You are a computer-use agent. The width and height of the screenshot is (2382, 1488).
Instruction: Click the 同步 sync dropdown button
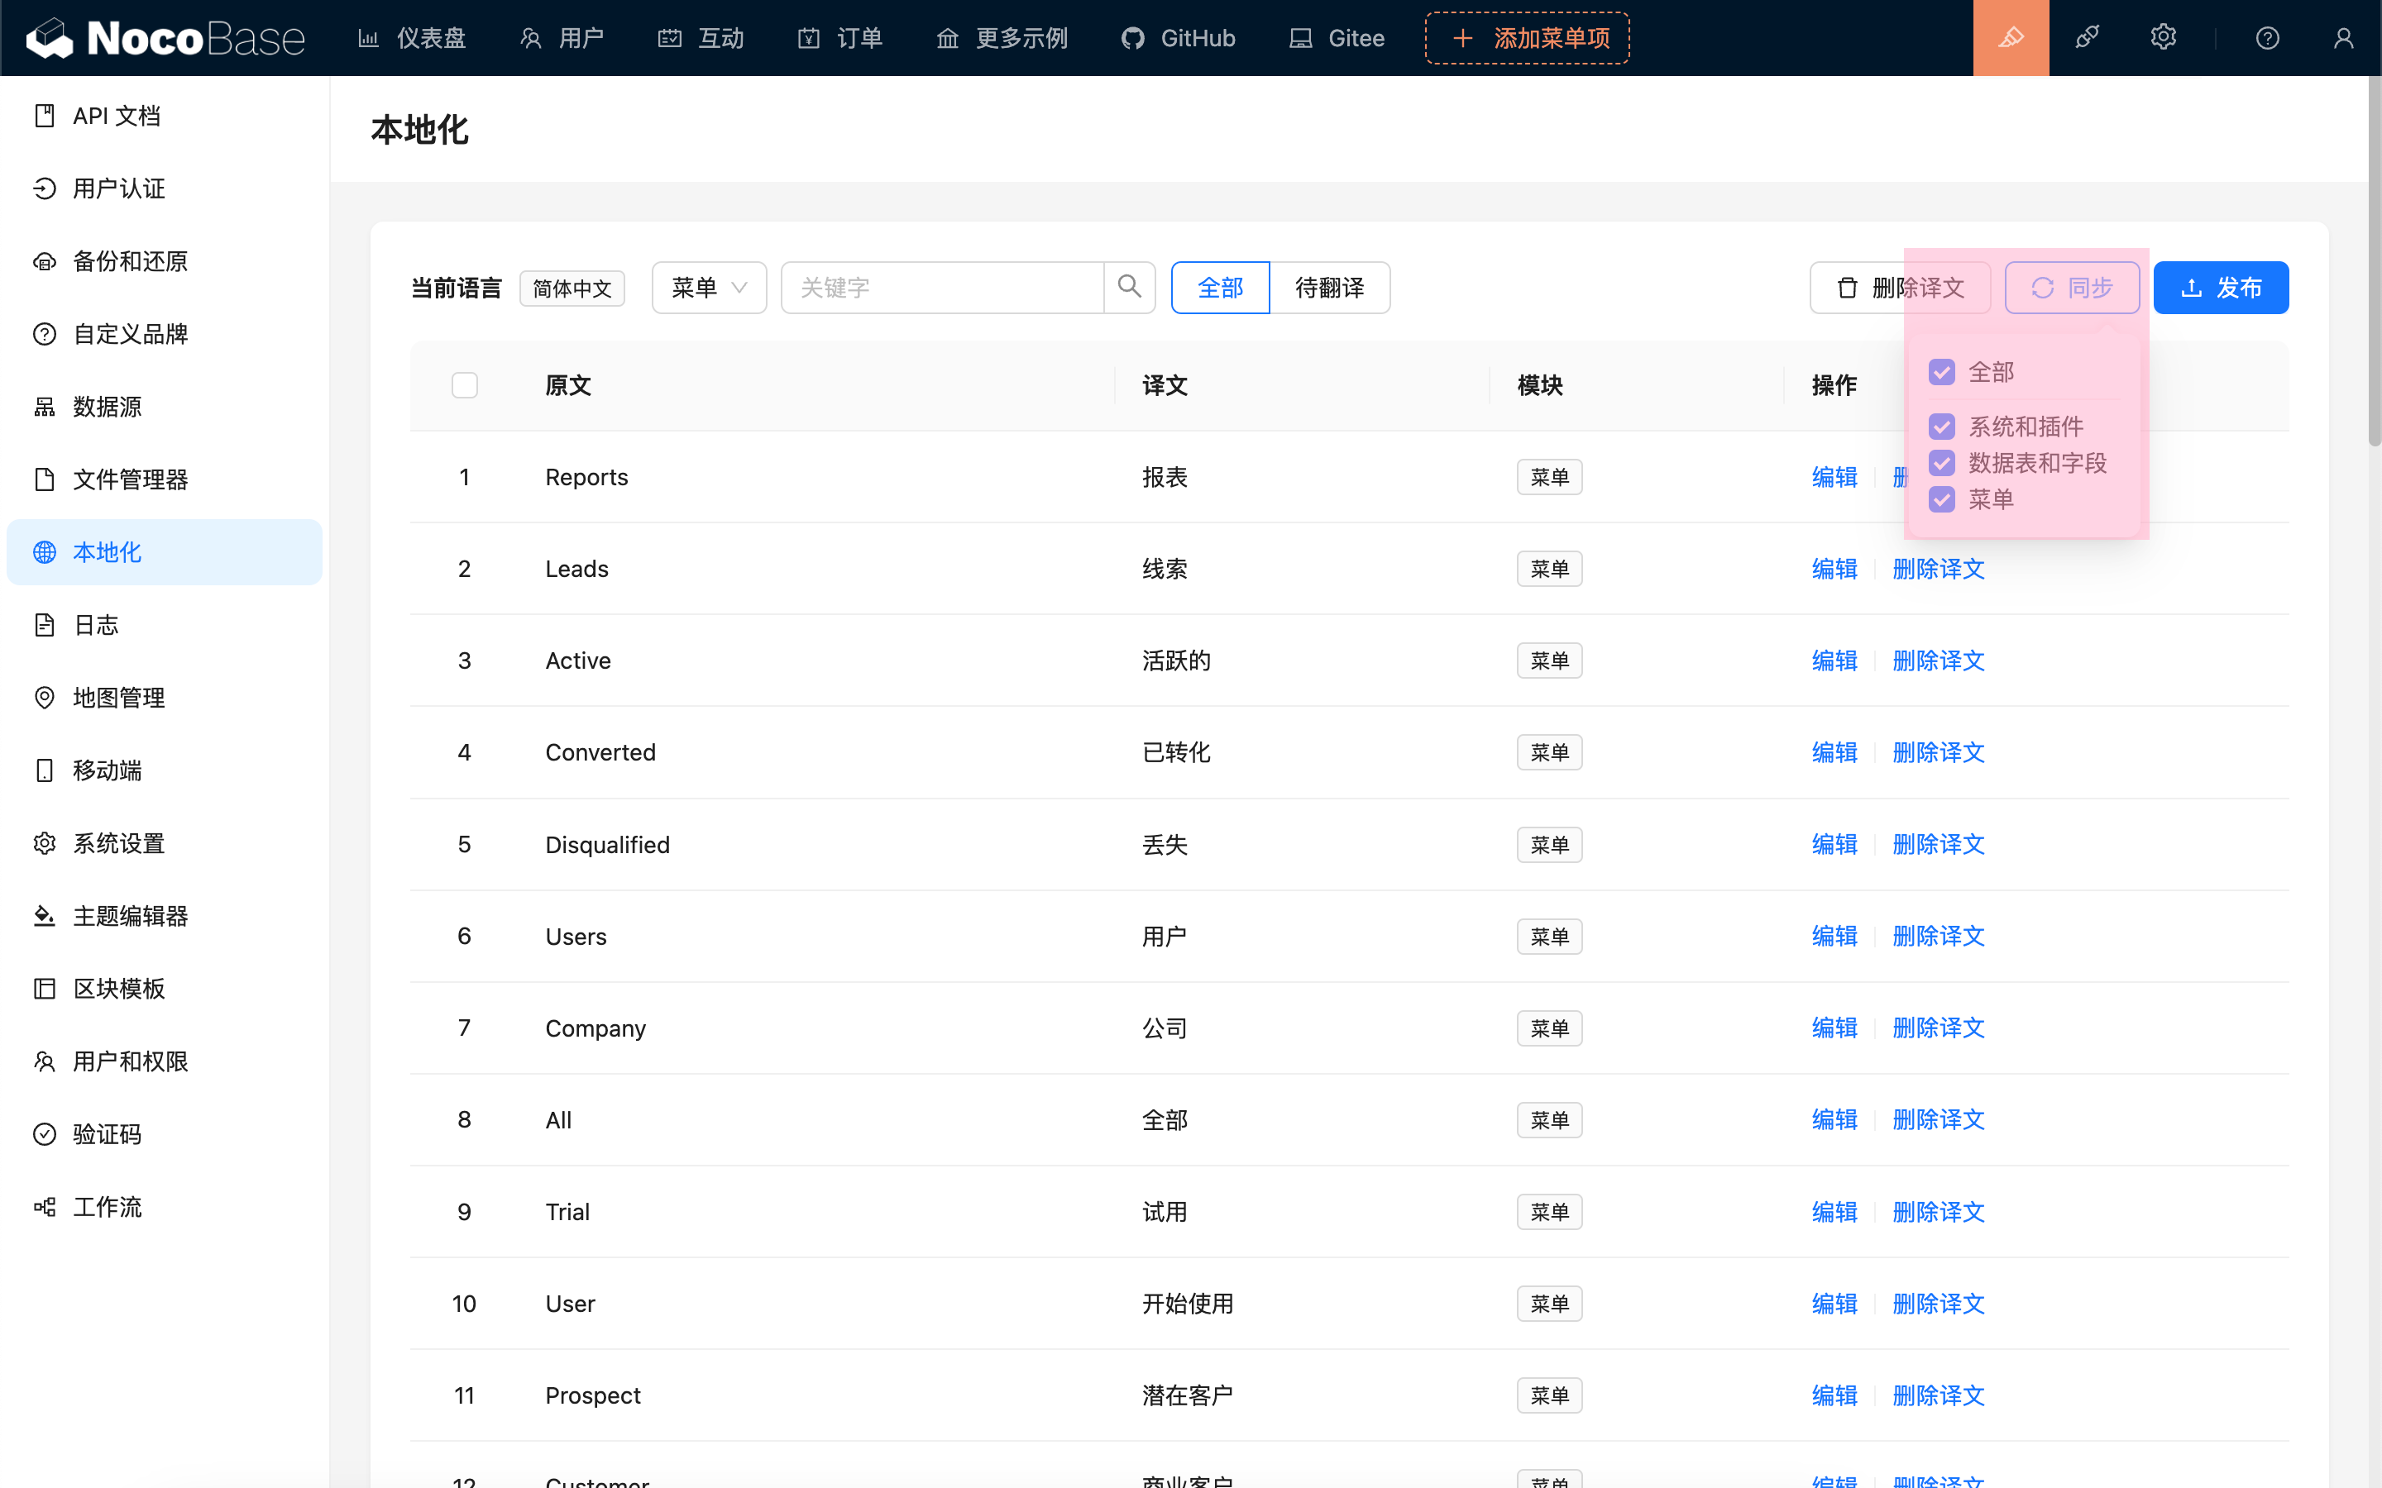(2071, 288)
